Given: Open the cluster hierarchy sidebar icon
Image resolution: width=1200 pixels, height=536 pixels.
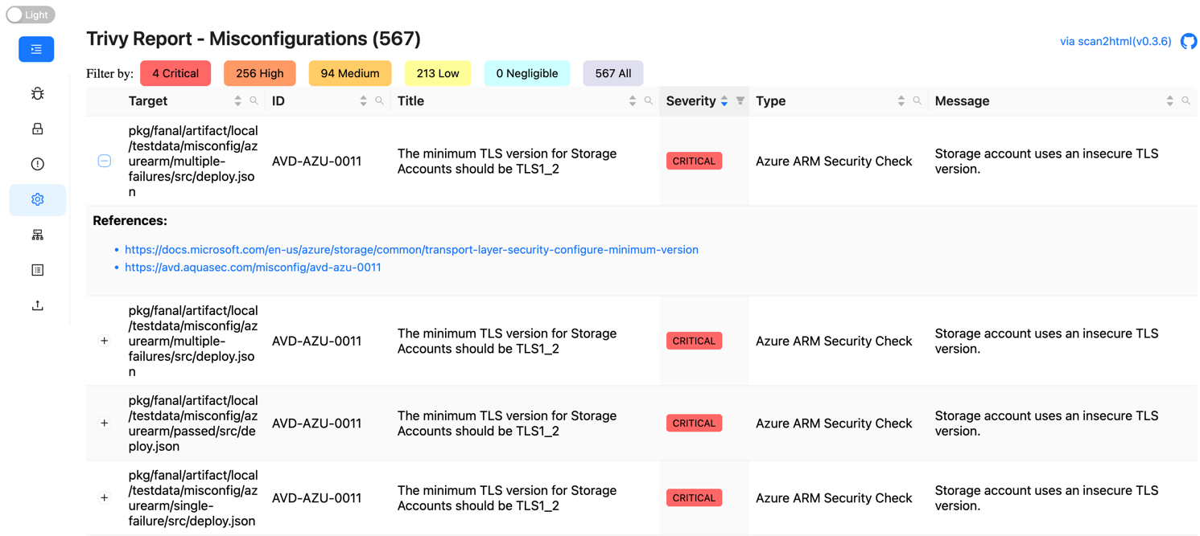Looking at the screenshot, I should [37, 235].
